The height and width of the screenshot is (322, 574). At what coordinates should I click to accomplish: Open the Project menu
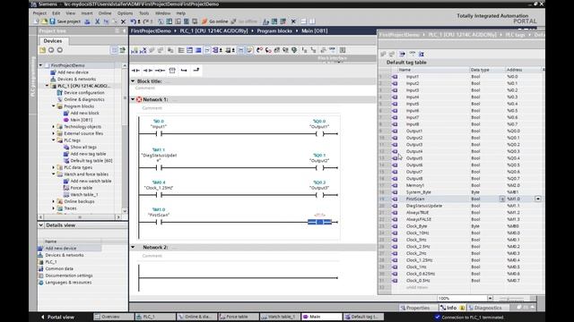click(x=39, y=13)
